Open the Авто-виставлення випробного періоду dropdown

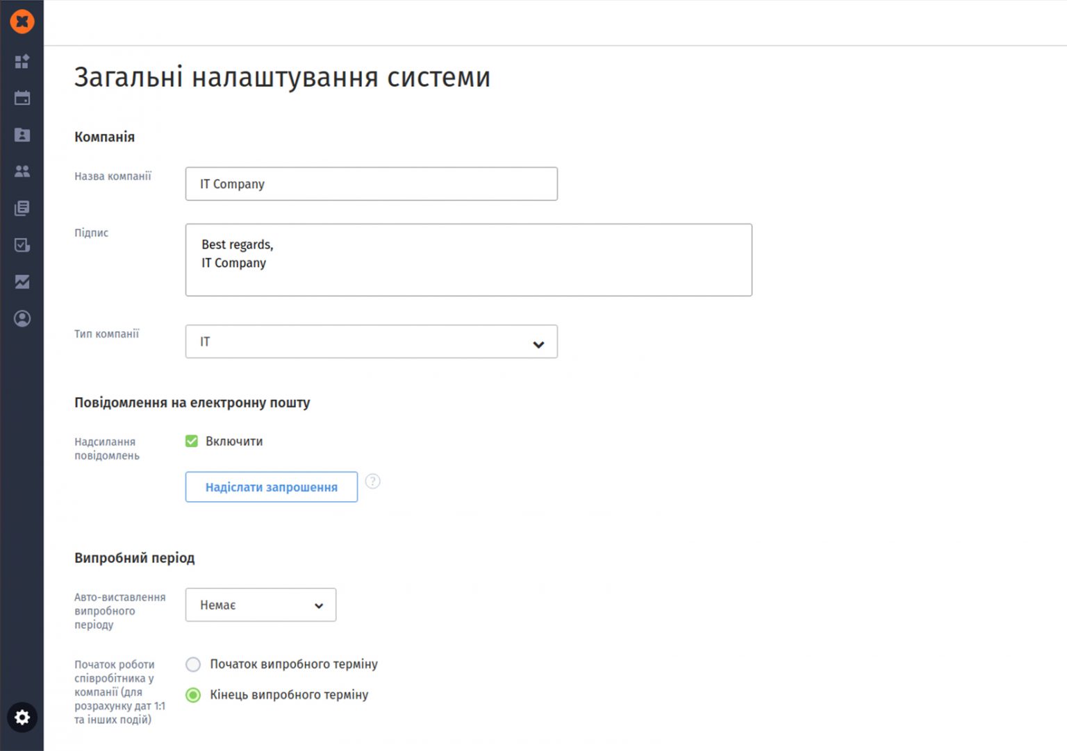click(260, 605)
